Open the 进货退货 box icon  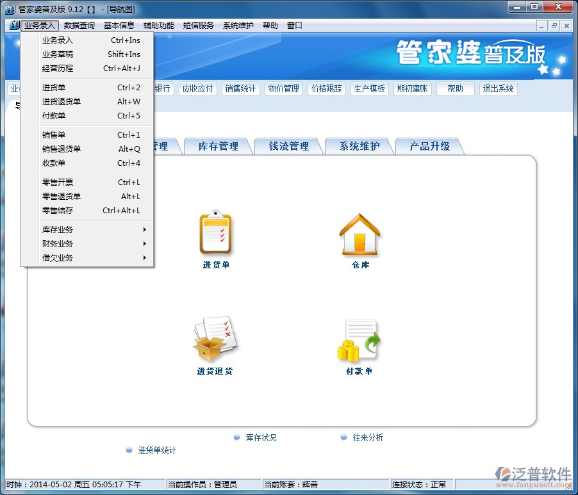[215, 339]
